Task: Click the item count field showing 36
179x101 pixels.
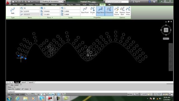Action: point(31,8)
